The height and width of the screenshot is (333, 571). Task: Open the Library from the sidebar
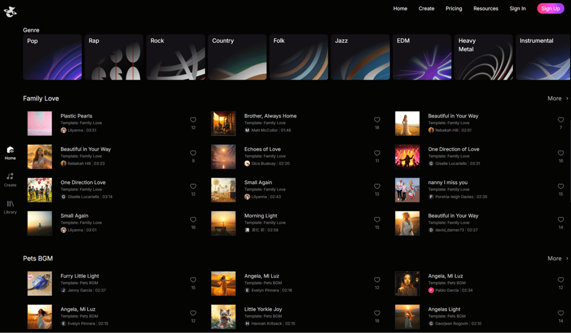(10, 205)
